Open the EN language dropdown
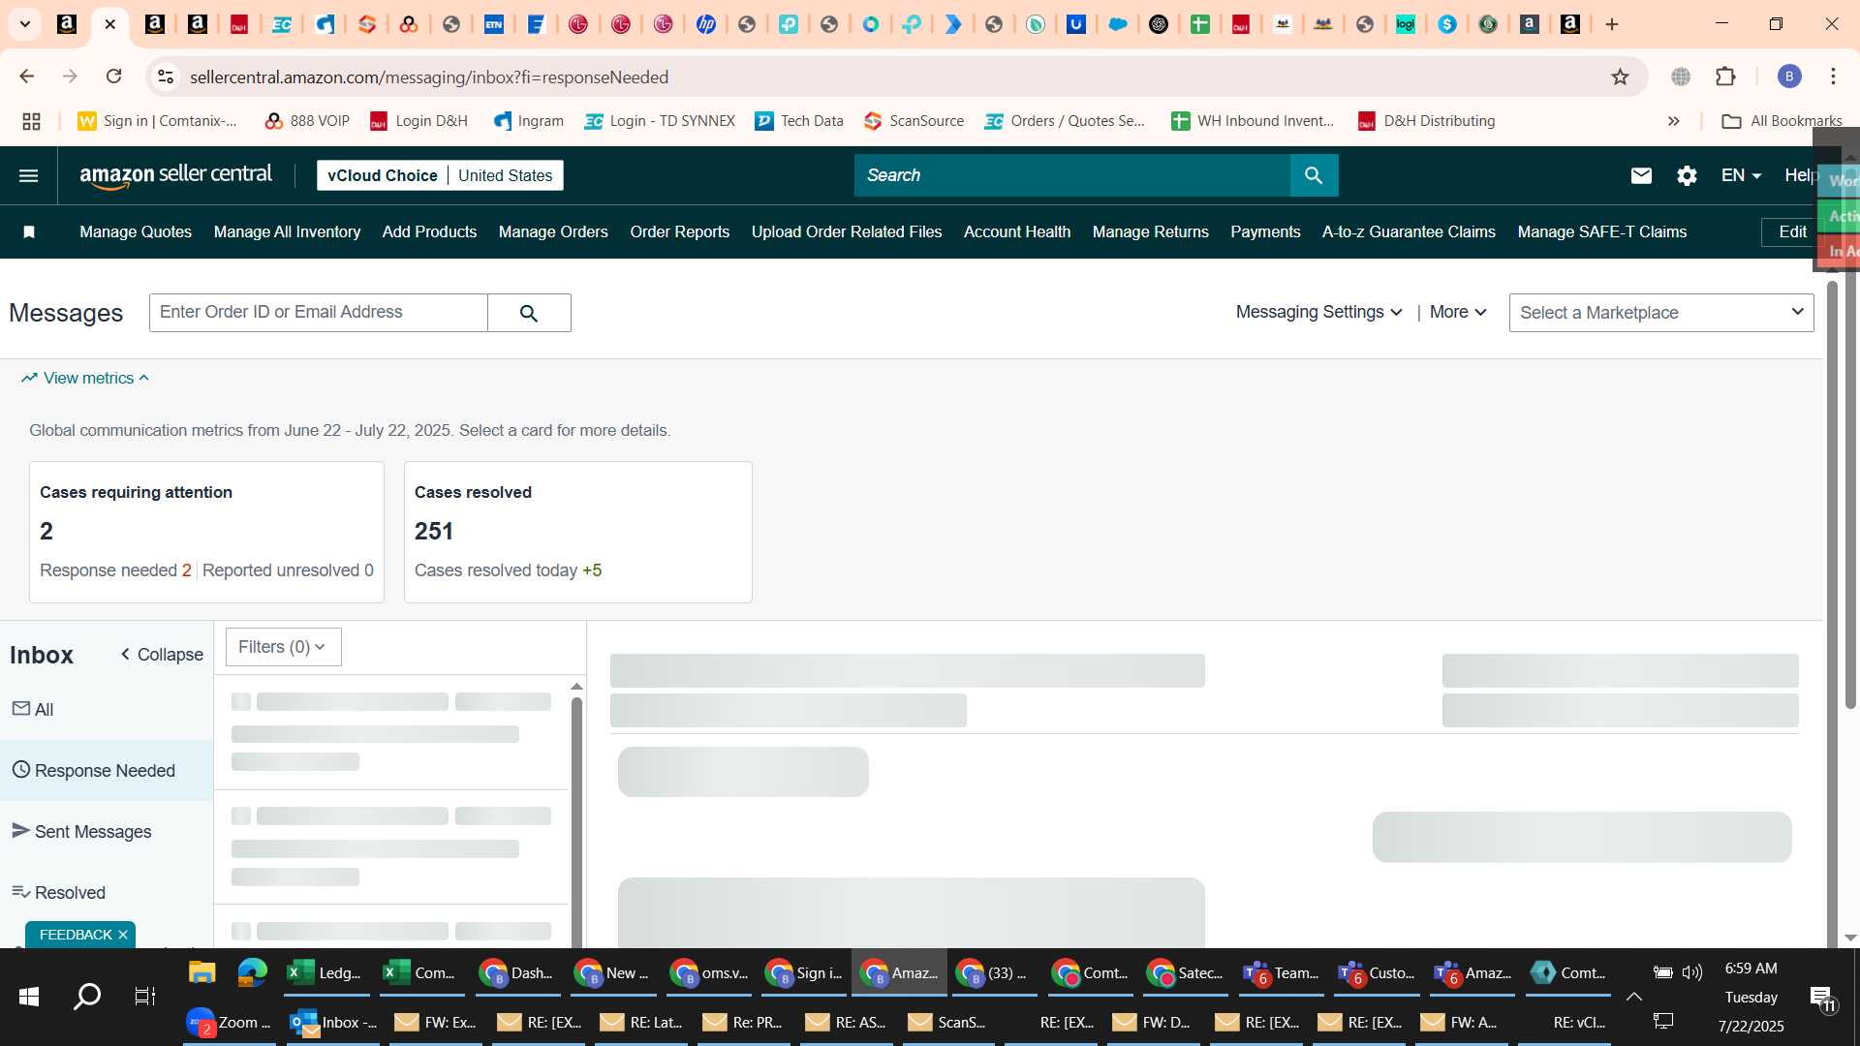This screenshot has width=1860, height=1046. point(1741,175)
